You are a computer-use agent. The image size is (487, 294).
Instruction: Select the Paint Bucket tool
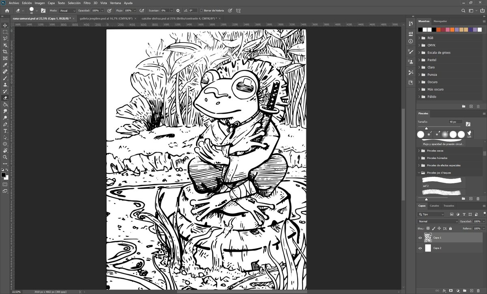[x=5, y=104]
